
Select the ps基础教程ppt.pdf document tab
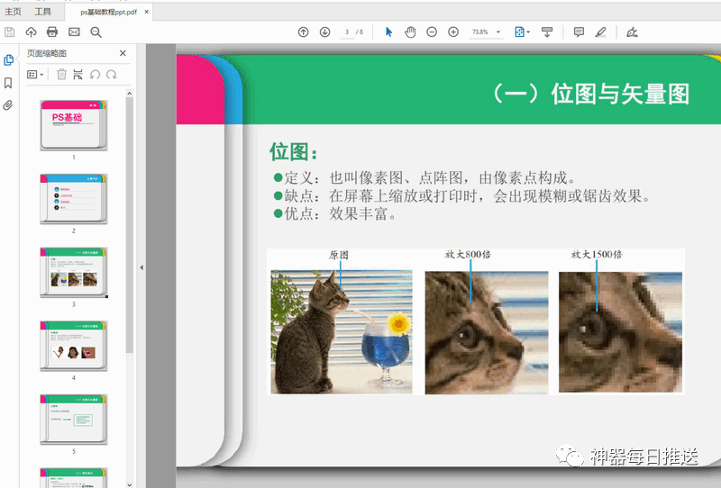tap(108, 12)
